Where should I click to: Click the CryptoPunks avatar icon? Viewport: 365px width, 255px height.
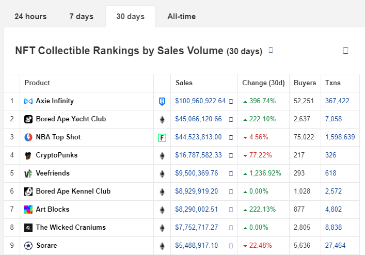click(28, 155)
